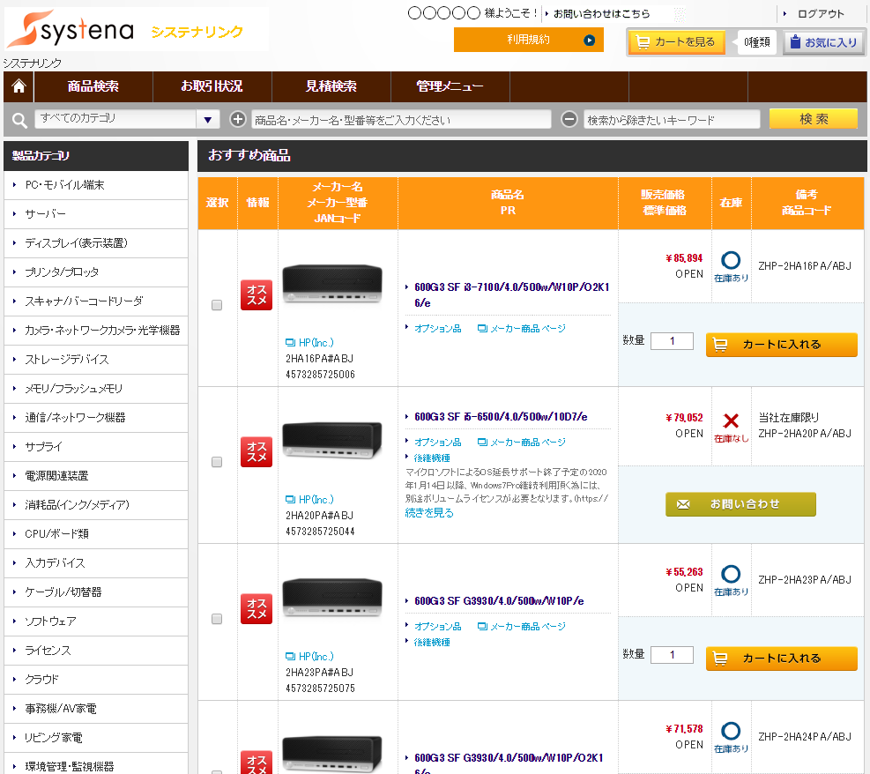Screen dimensions: 870x774
Task: Select the checkbox for 2HA23PA#ABJ product
Action: click(217, 619)
